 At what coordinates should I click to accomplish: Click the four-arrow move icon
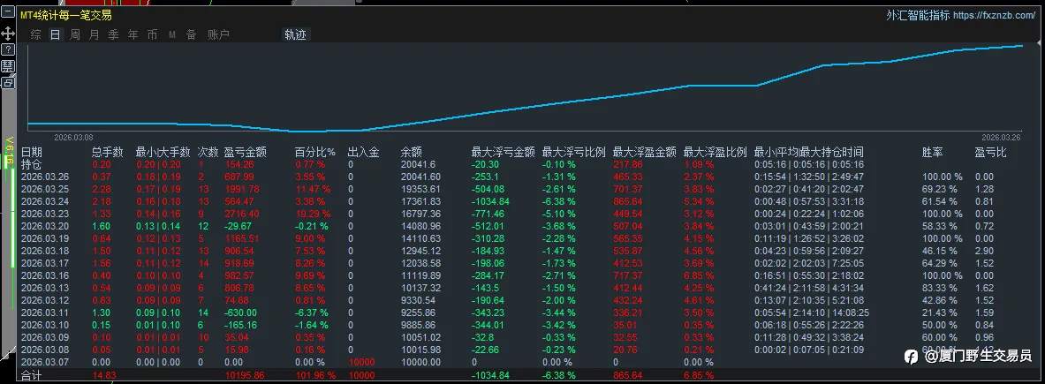click(x=8, y=34)
